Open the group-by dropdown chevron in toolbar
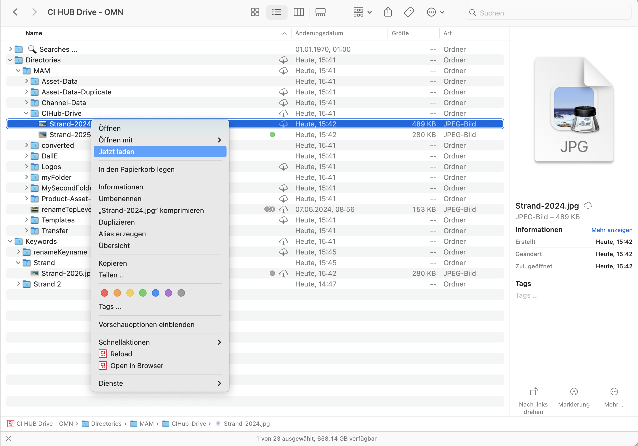Screen dimensions: 638x446 tap(370, 12)
